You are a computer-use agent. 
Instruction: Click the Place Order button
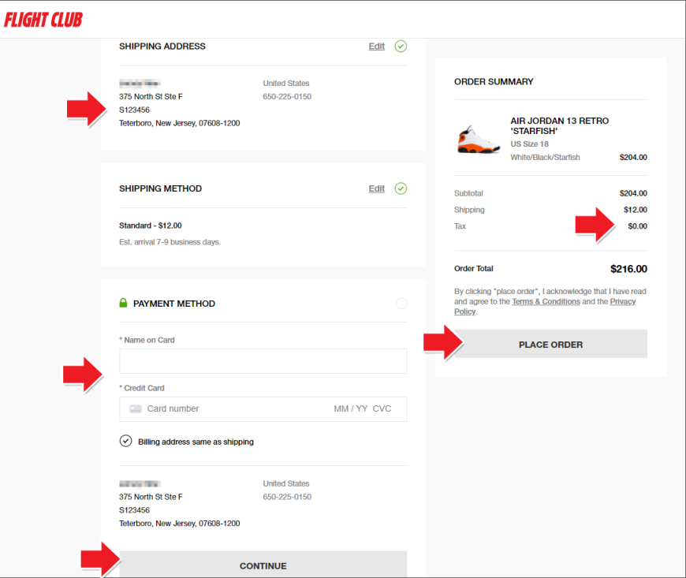pos(551,344)
